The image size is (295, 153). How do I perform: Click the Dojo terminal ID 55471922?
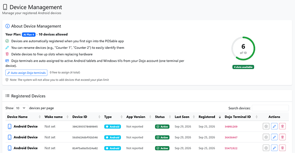231,148
